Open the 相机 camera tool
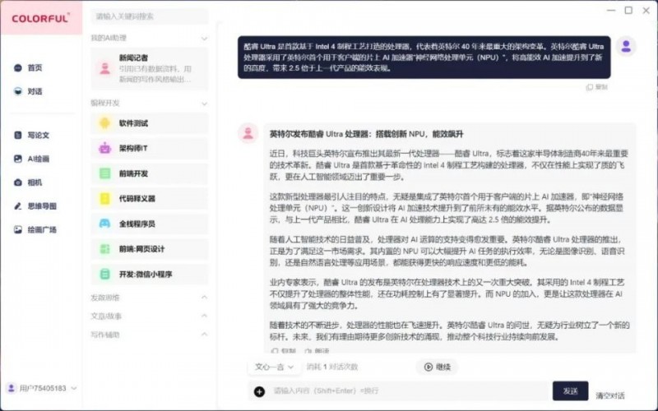 (33, 182)
